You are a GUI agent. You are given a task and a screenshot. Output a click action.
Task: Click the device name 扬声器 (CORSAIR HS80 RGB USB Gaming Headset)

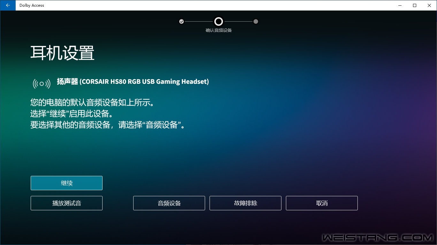[x=133, y=82]
